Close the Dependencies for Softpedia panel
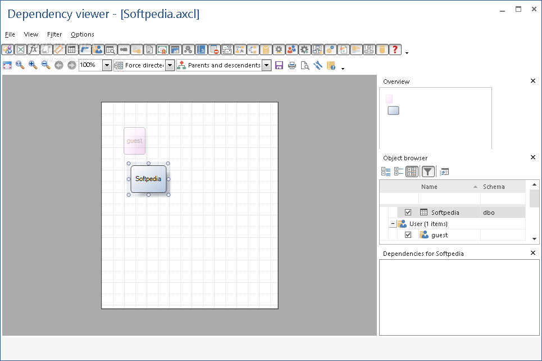The height and width of the screenshot is (361, 542). pos(532,252)
